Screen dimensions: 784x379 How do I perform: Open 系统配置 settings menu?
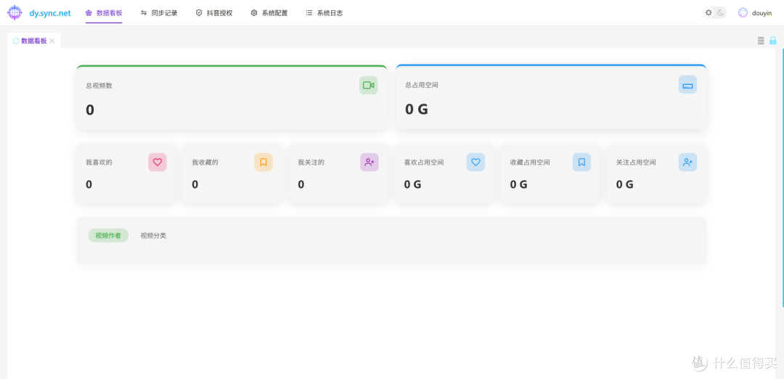[269, 13]
